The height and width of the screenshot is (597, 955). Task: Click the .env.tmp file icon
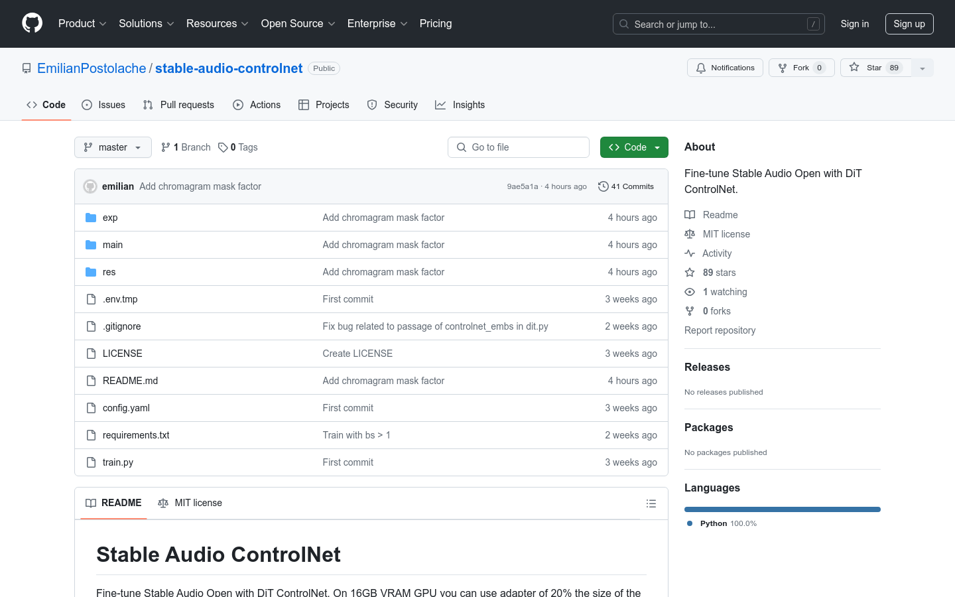tap(91, 299)
